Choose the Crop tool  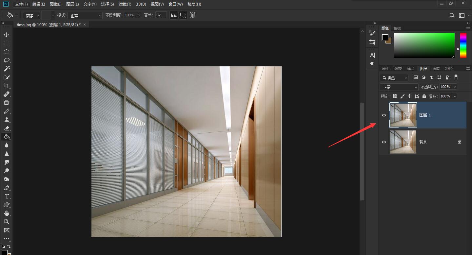(x=6, y=86)
